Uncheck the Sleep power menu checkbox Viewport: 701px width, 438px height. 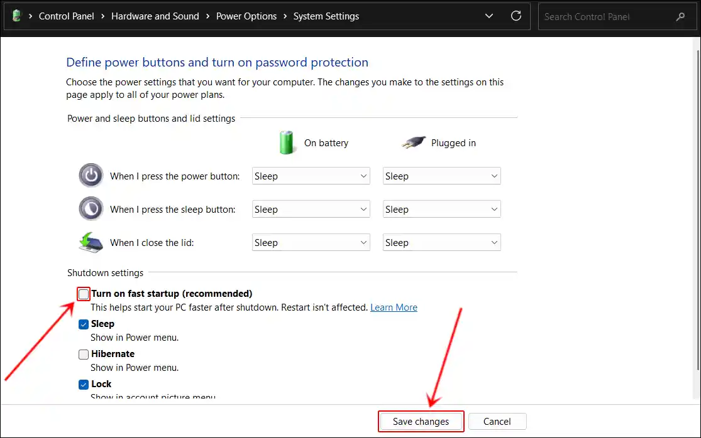click(x=84, y=324)
